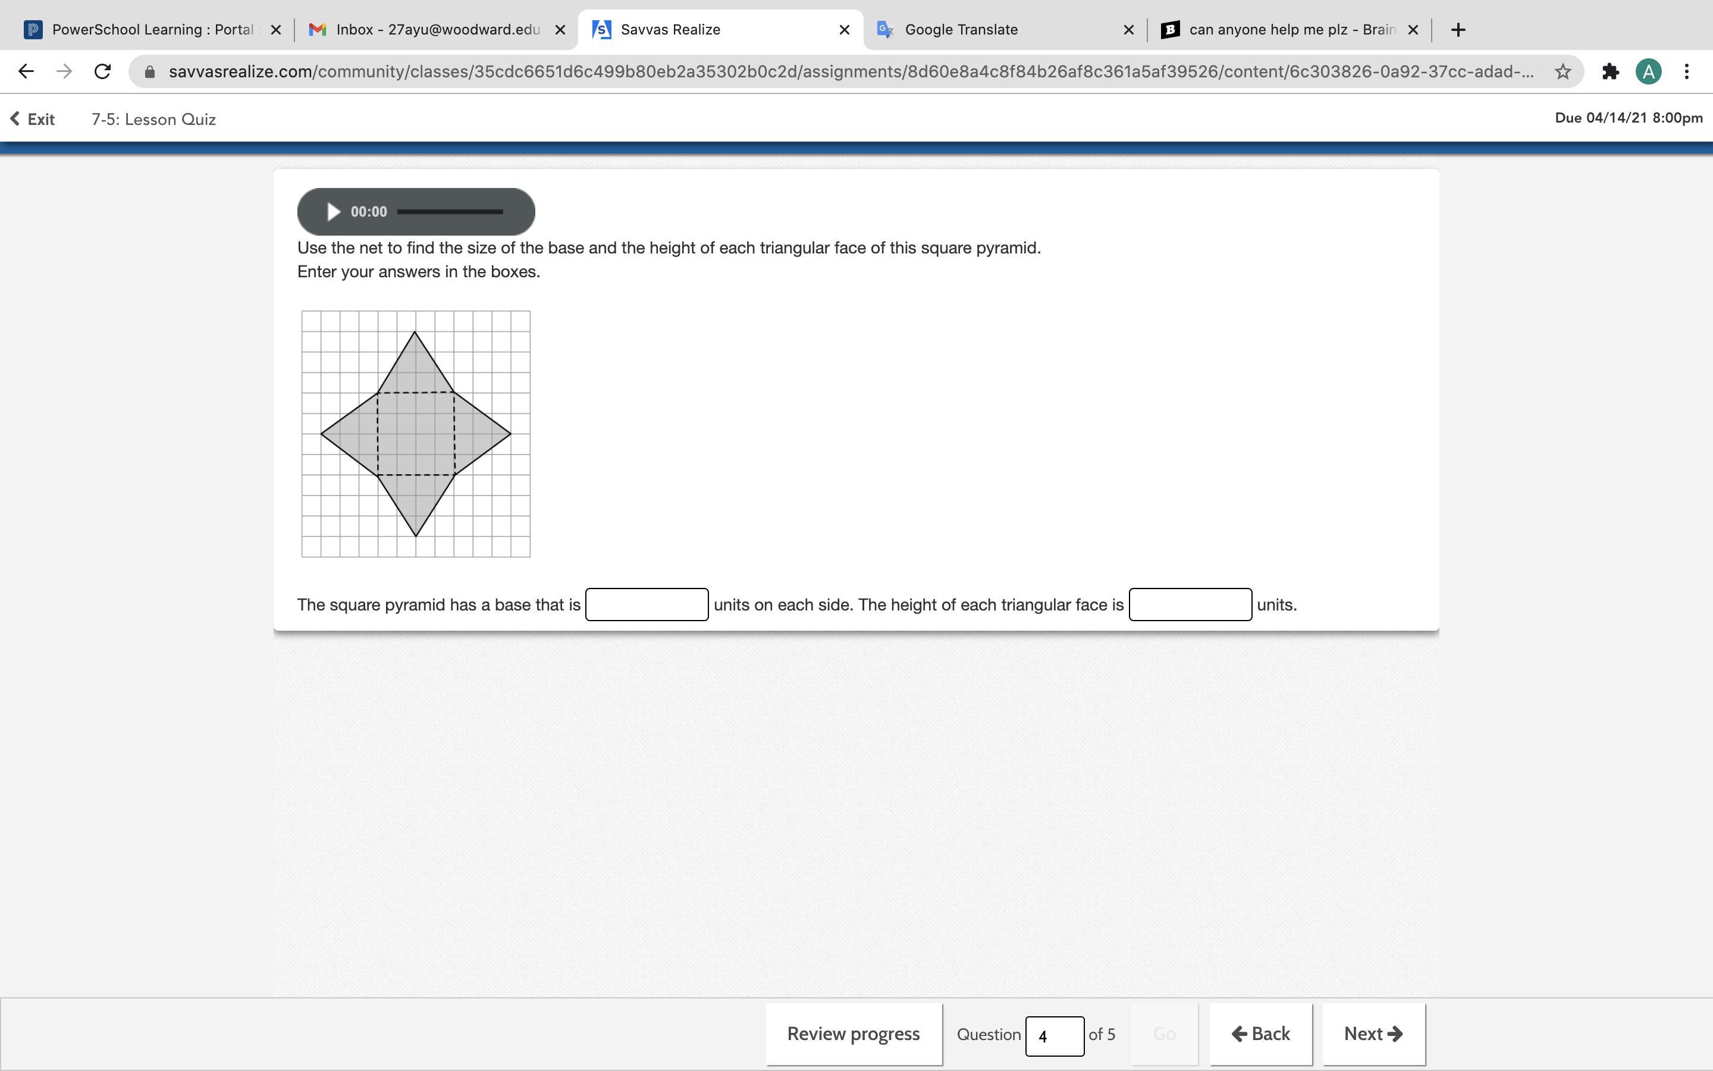Go to the next question
Image resolution: width=1713 pixels, height=1071 pixels.
tap(1373, 1034)
